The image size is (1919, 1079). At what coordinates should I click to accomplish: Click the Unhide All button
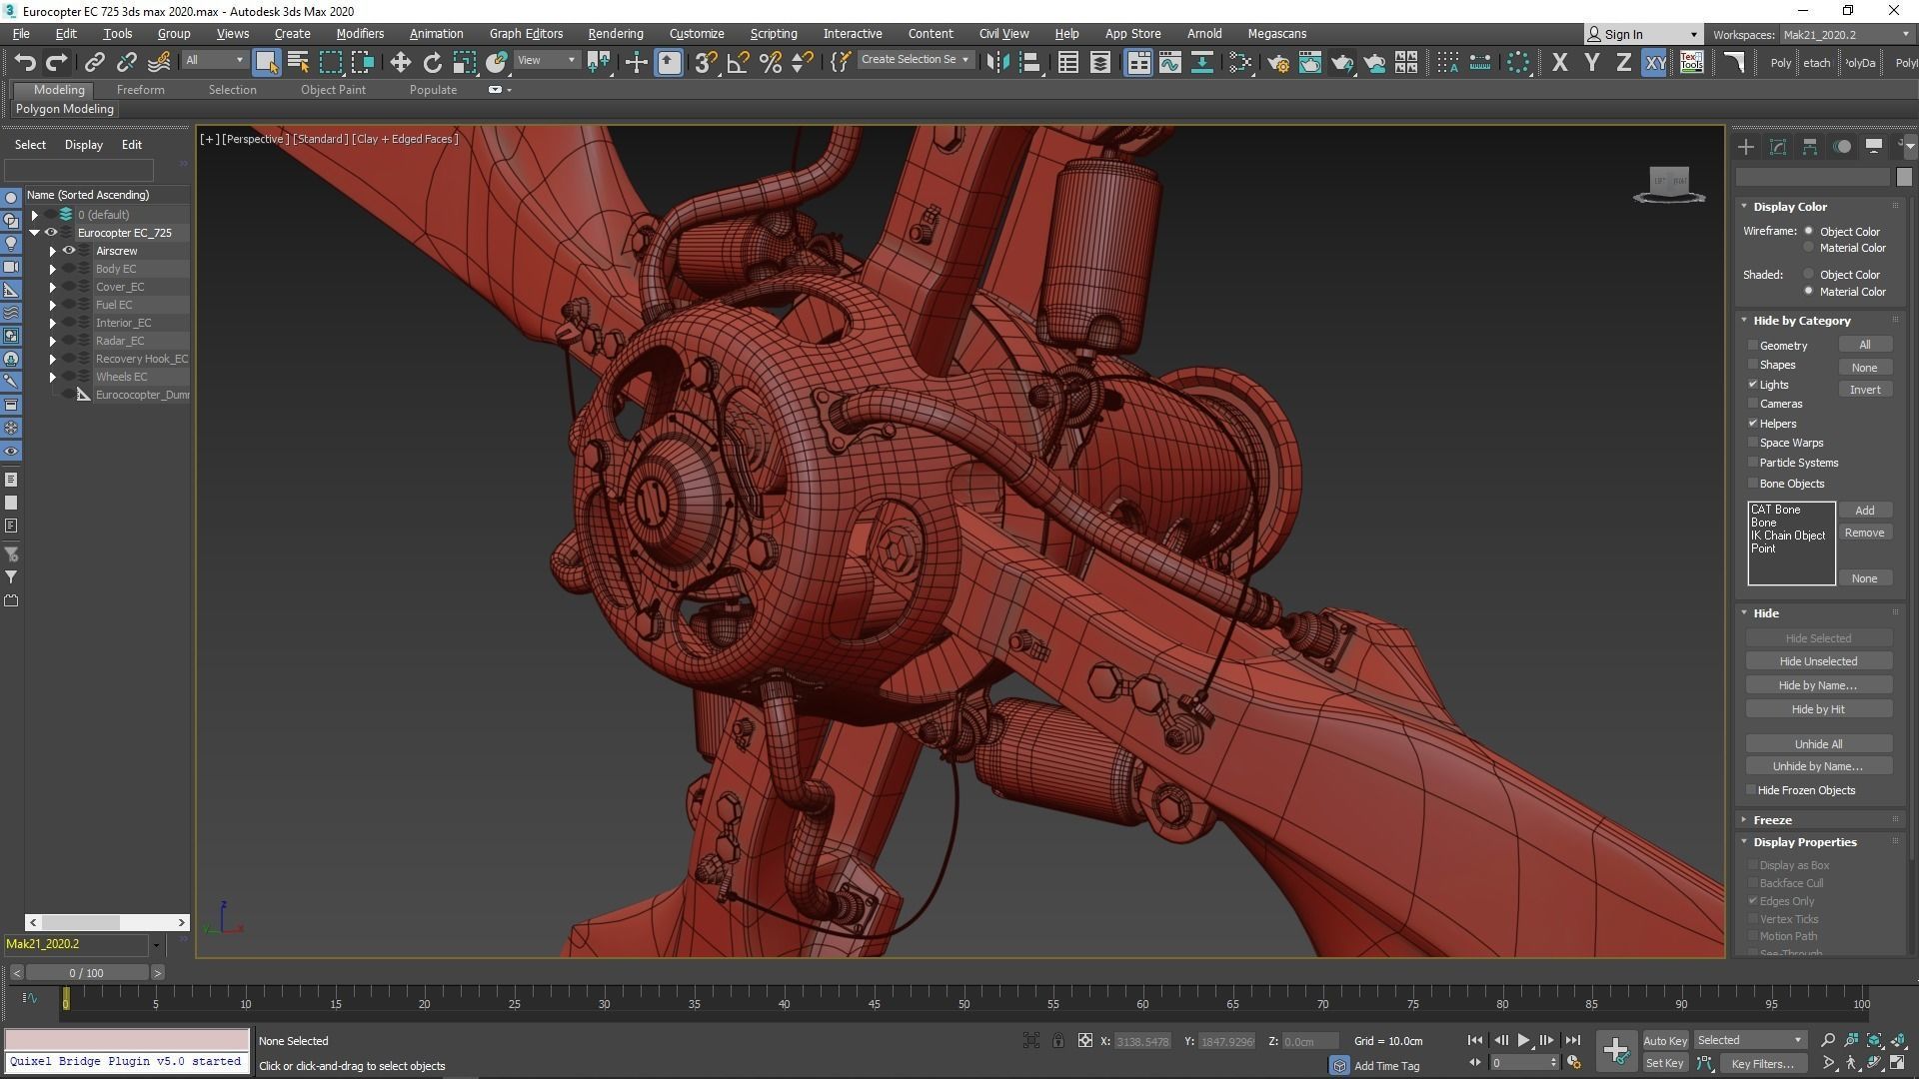(1817, 744)
